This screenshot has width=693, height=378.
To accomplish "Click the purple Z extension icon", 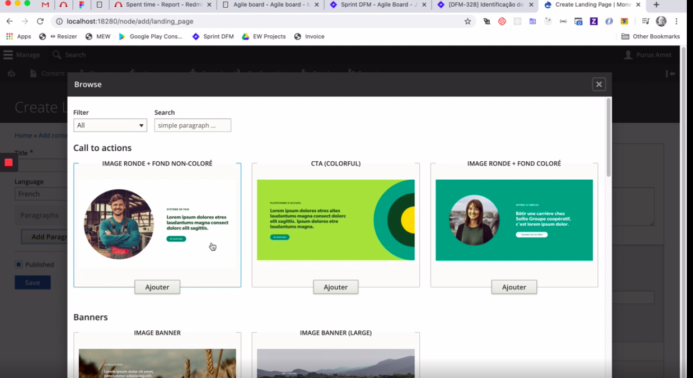I will pyautogui.click(x=593, y=21).
